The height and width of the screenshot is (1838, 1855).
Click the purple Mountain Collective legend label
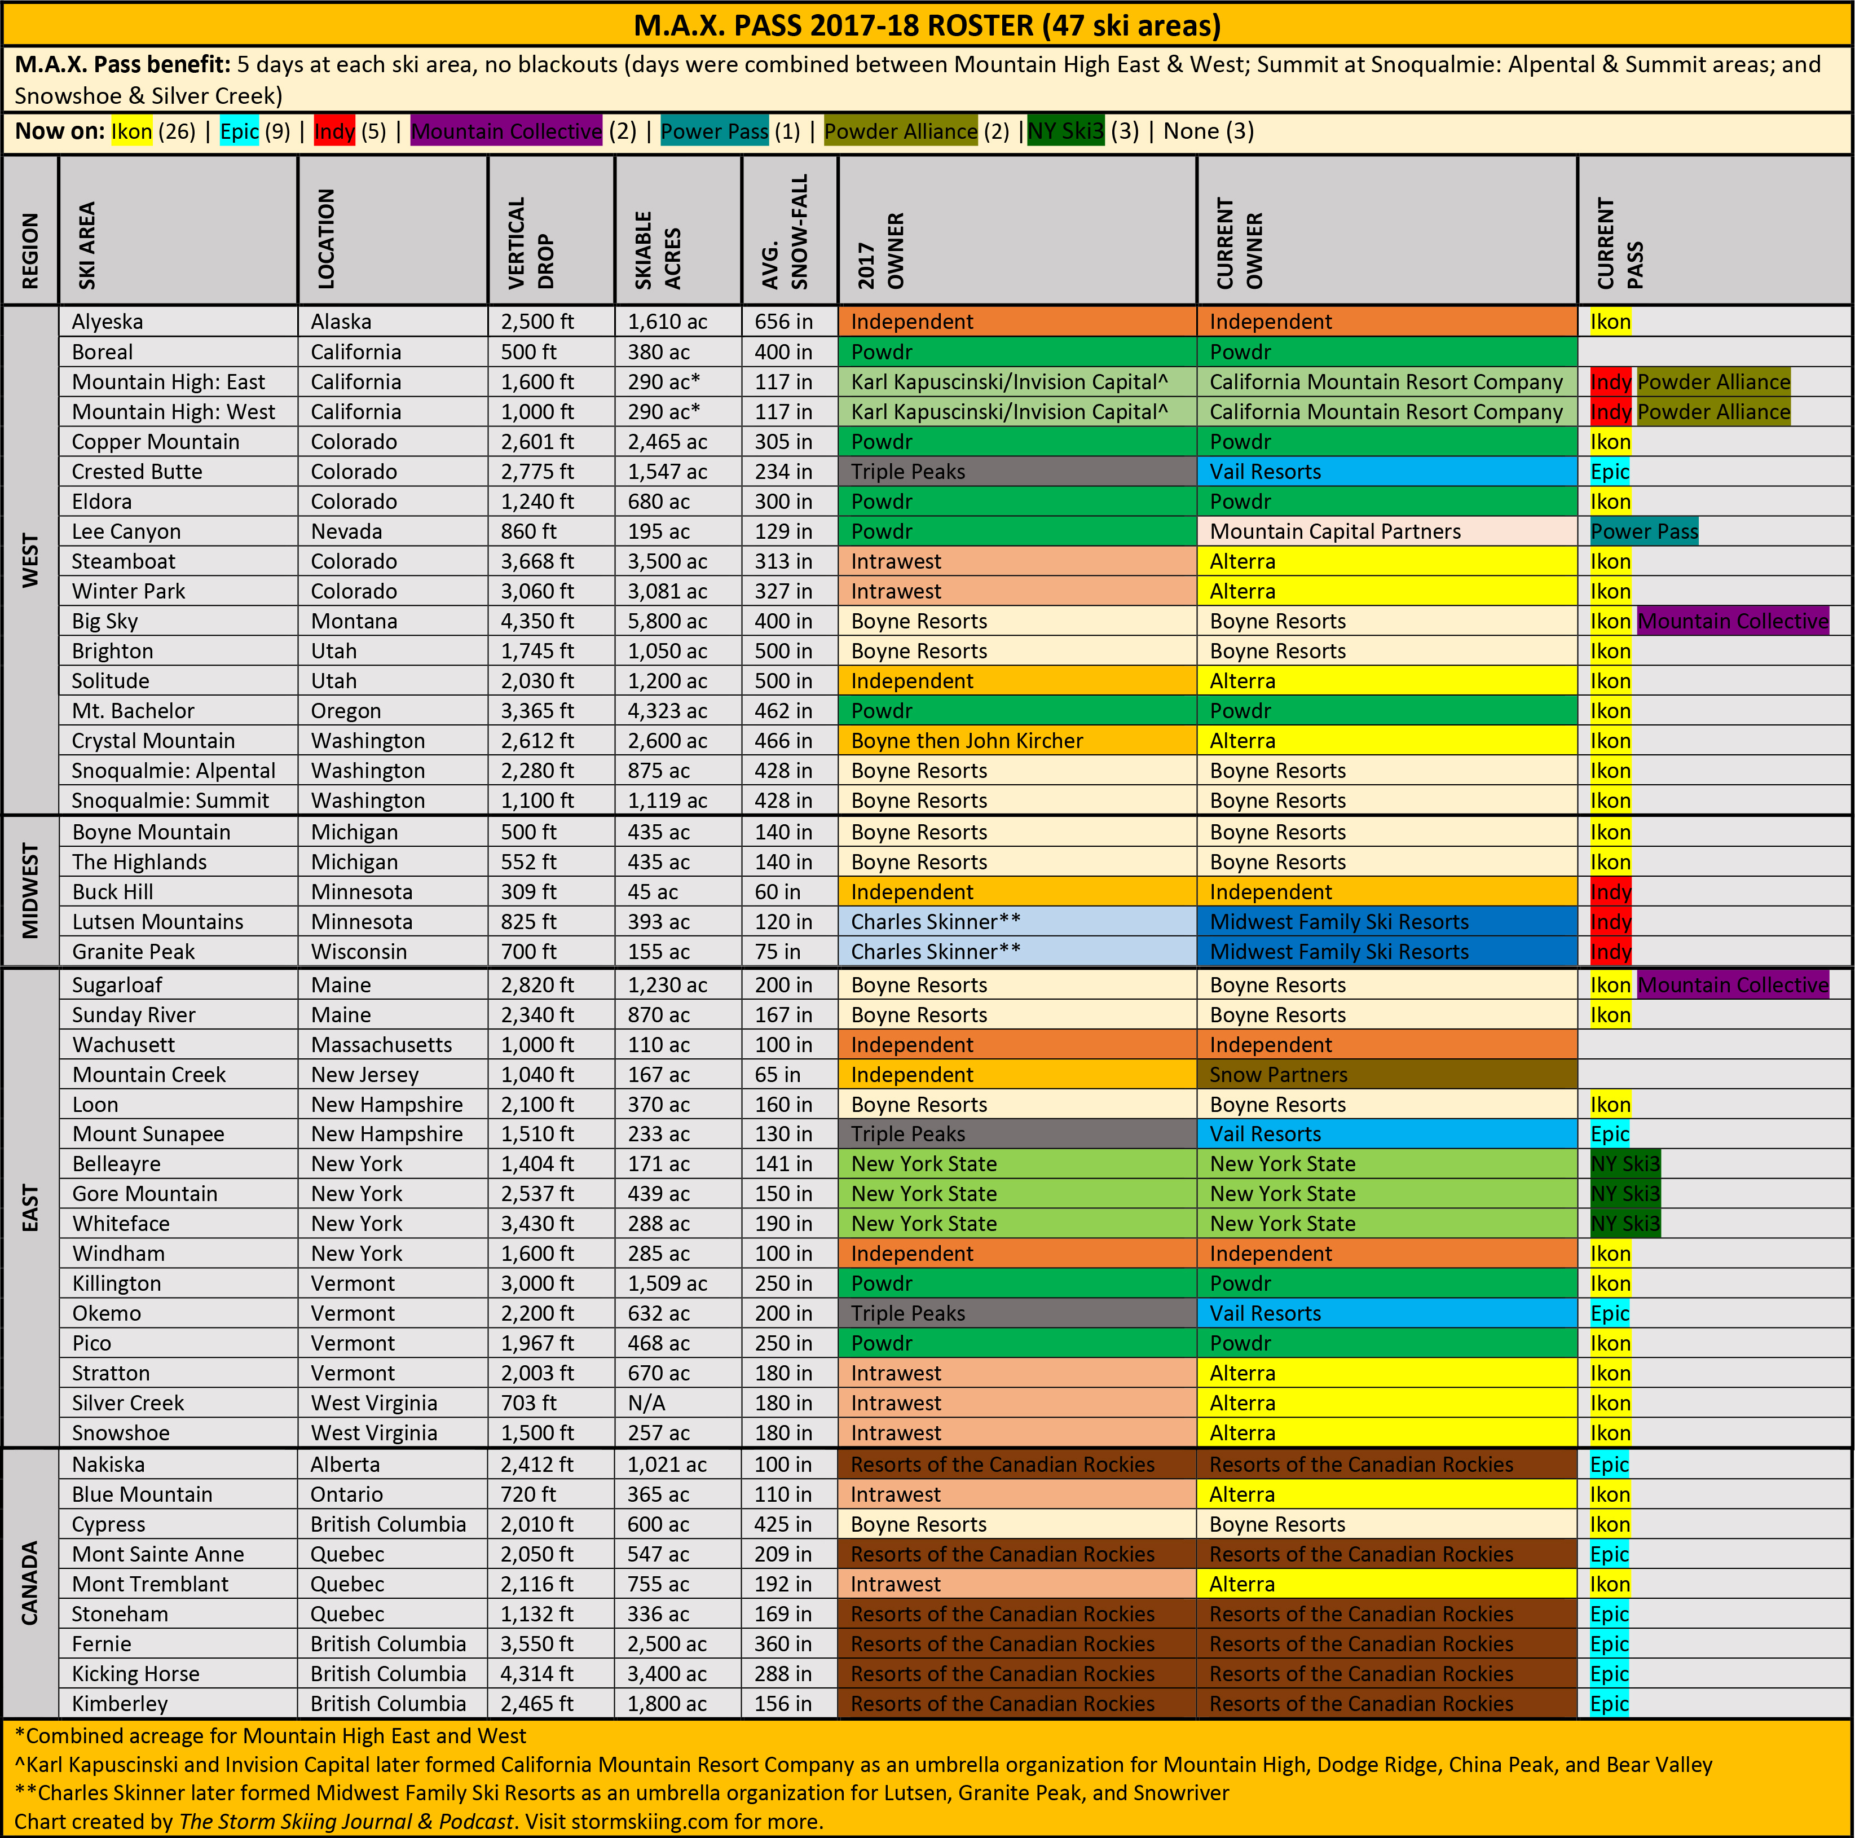(x=506, y=131)
